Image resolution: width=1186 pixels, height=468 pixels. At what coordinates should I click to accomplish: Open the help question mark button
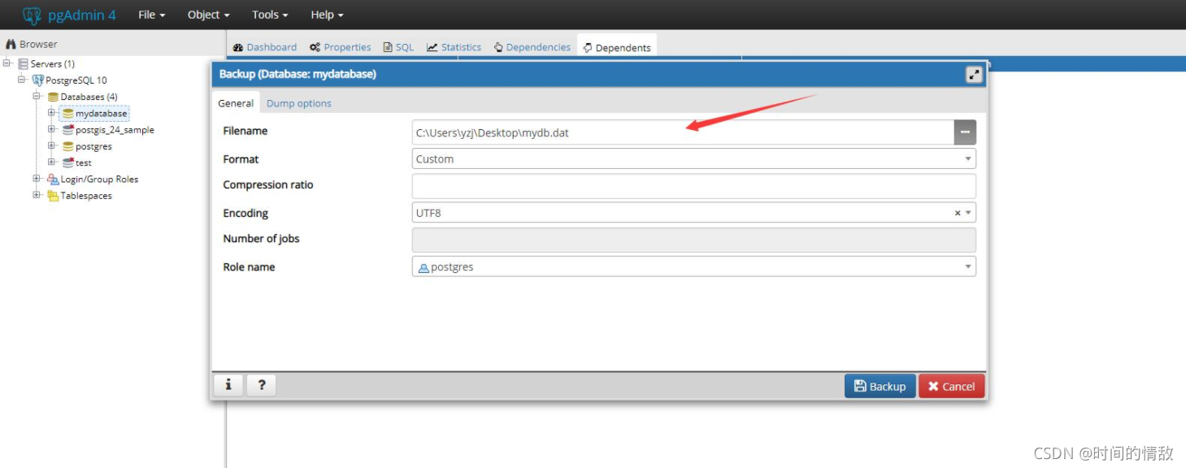[x=261, y=385]
